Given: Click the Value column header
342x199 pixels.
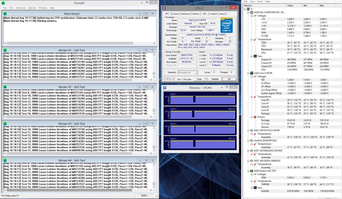Looking at the screenshot, I should [x=294, y=5].
